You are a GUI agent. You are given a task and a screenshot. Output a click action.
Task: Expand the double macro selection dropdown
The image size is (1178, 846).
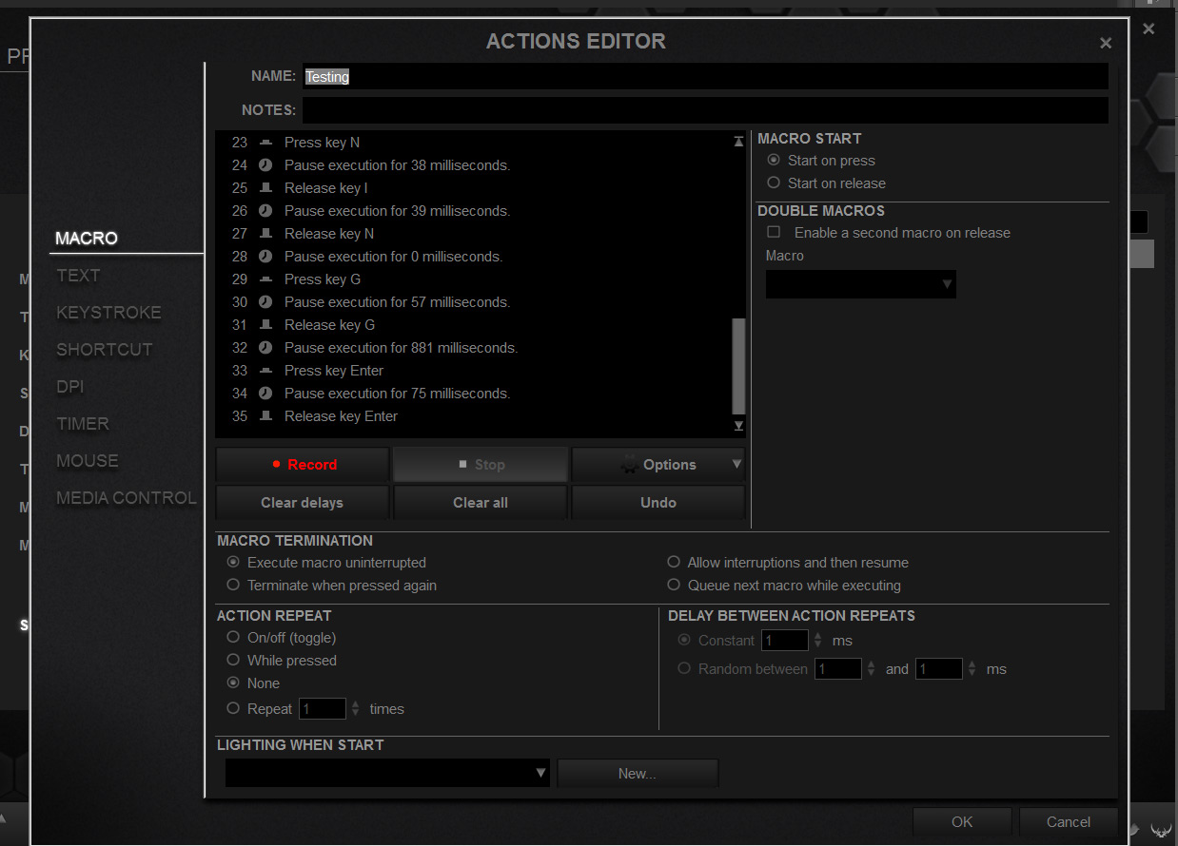860,284
